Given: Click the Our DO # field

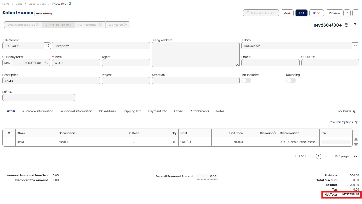Looking at the screenshot, I should 330,63.
